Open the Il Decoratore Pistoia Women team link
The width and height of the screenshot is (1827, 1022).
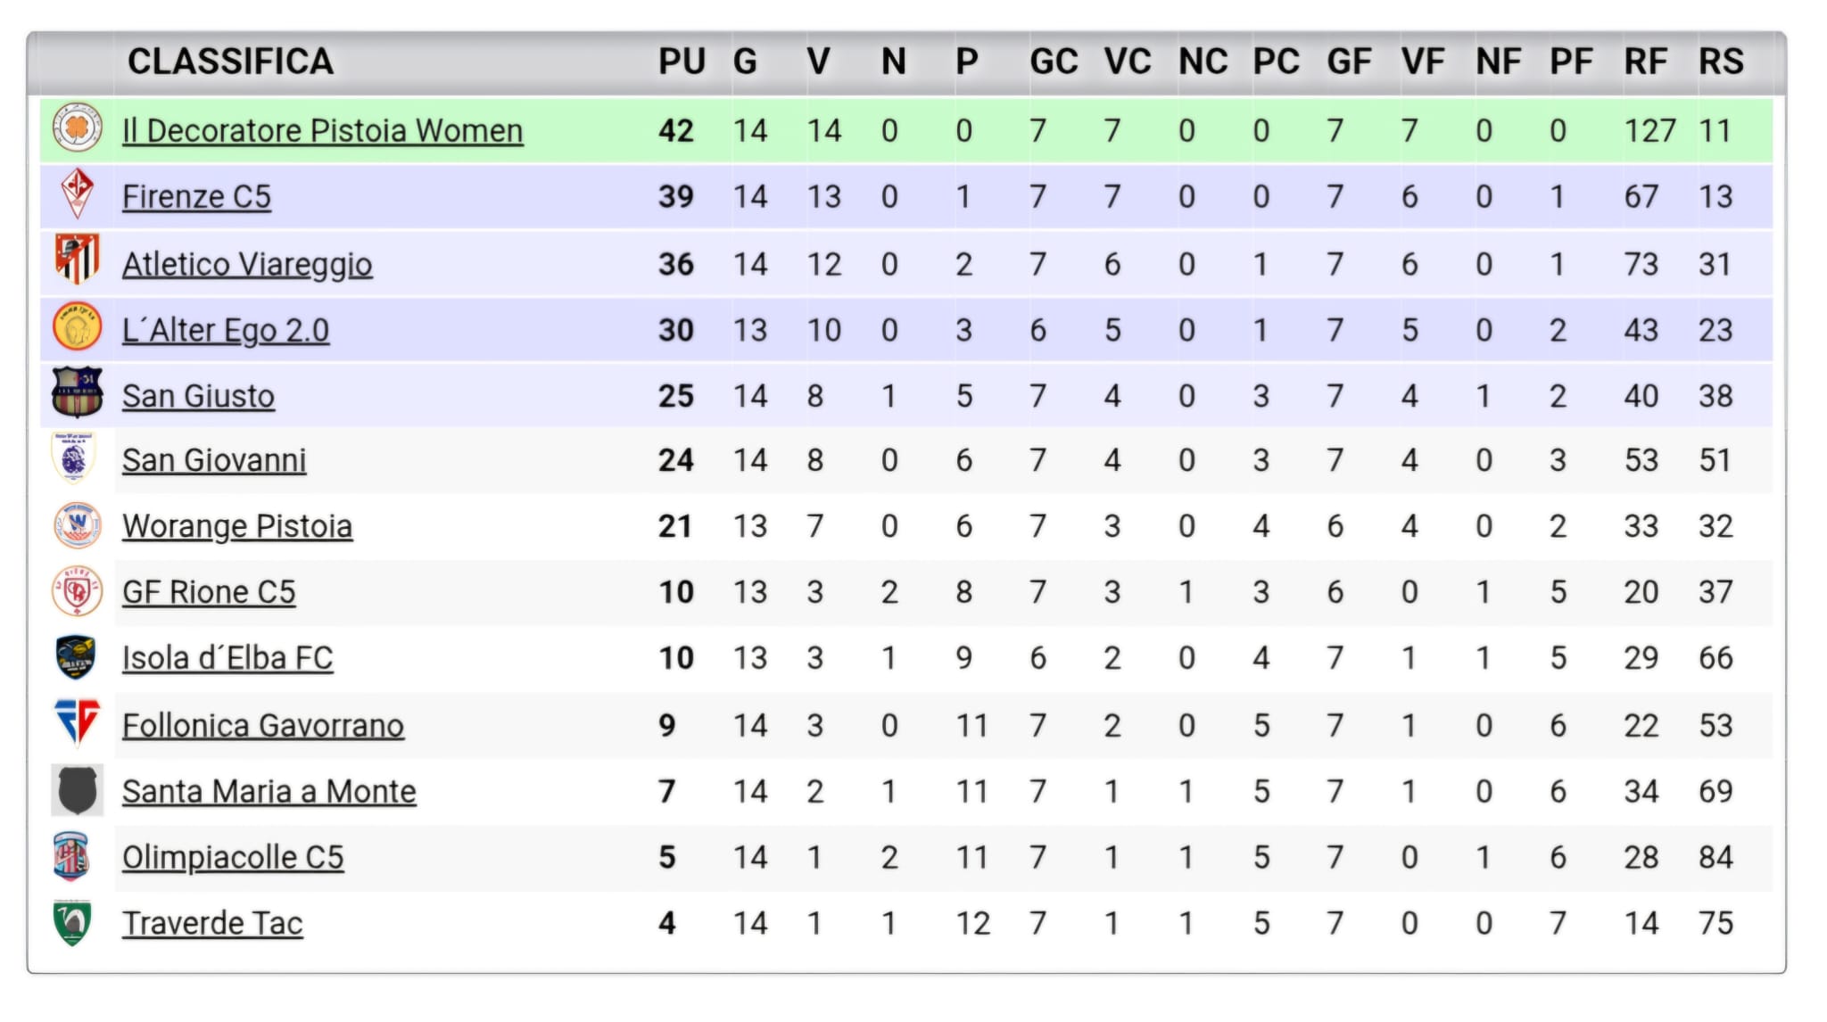pos(322,131)
